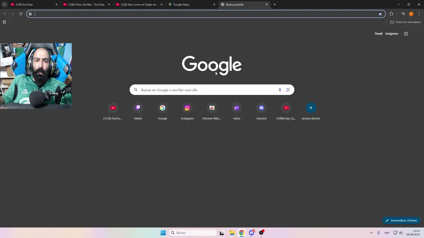Click the microphone tray icon

tap(378, 233)
